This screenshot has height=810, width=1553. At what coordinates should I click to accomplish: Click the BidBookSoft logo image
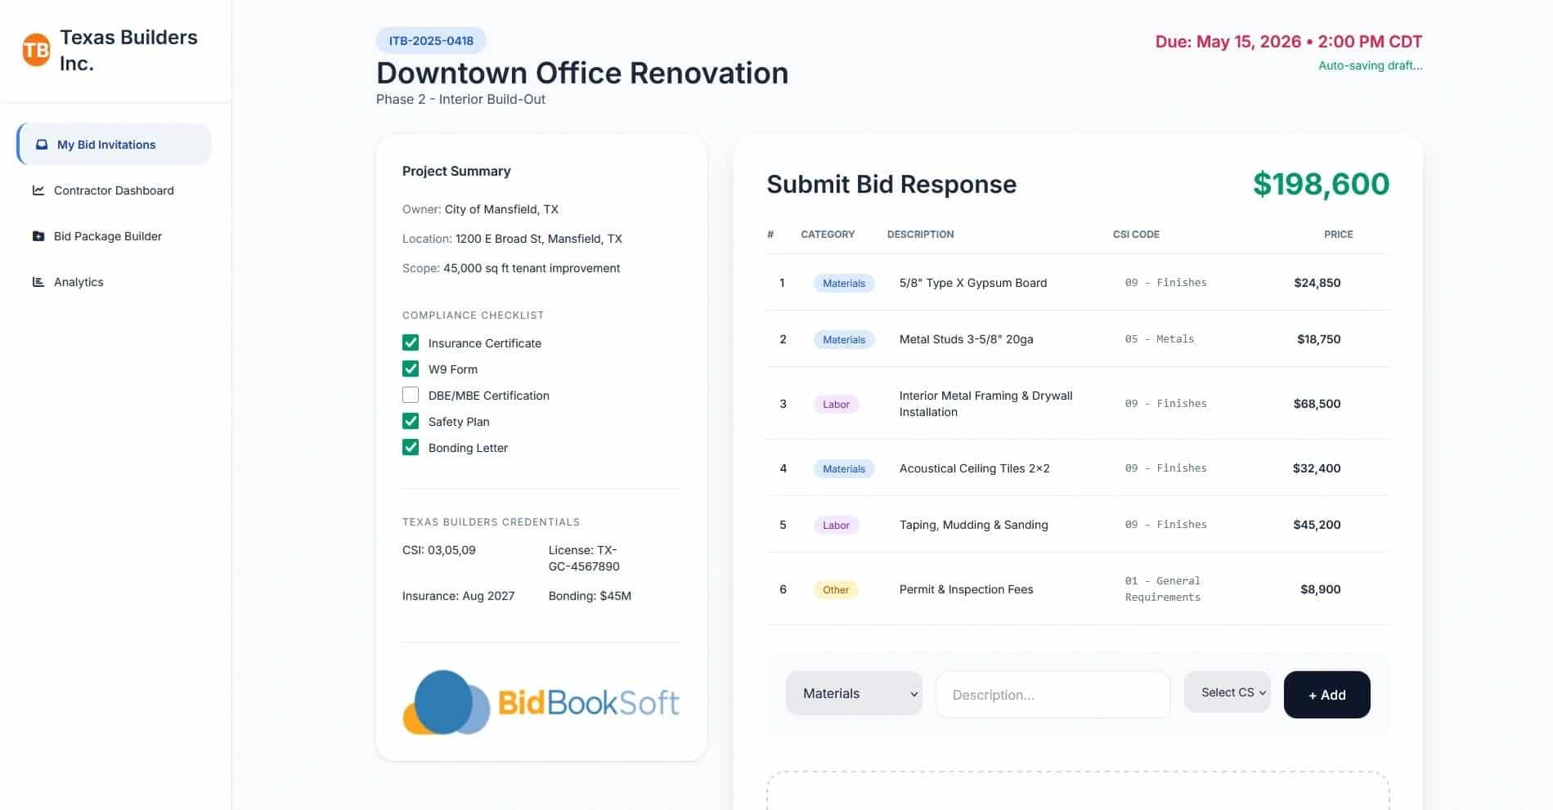541,702
